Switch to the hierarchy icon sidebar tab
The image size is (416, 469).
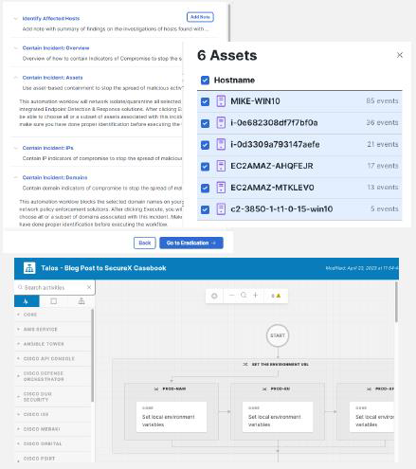pyautogui.click(x=81, y=301)
